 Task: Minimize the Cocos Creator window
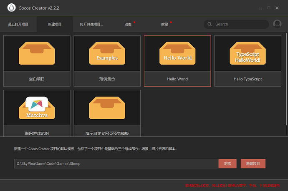click(x=260, y=8)
